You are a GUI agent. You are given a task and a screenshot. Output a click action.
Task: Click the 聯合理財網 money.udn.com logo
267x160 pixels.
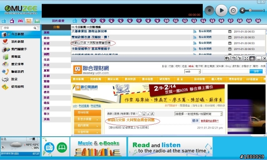pos(91,70)
